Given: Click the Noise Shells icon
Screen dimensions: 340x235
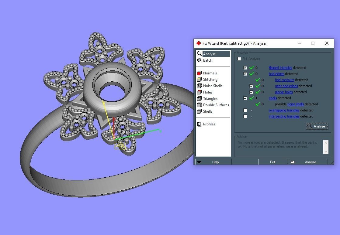Looking at the screenshot, I should click(199, 86).
